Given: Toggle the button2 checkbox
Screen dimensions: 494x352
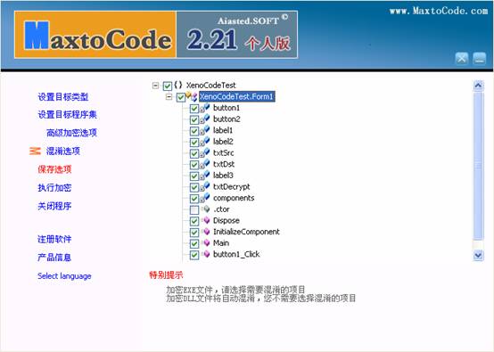Looking at the screenshot, I should pyautogui.click(x=194, y=119).
